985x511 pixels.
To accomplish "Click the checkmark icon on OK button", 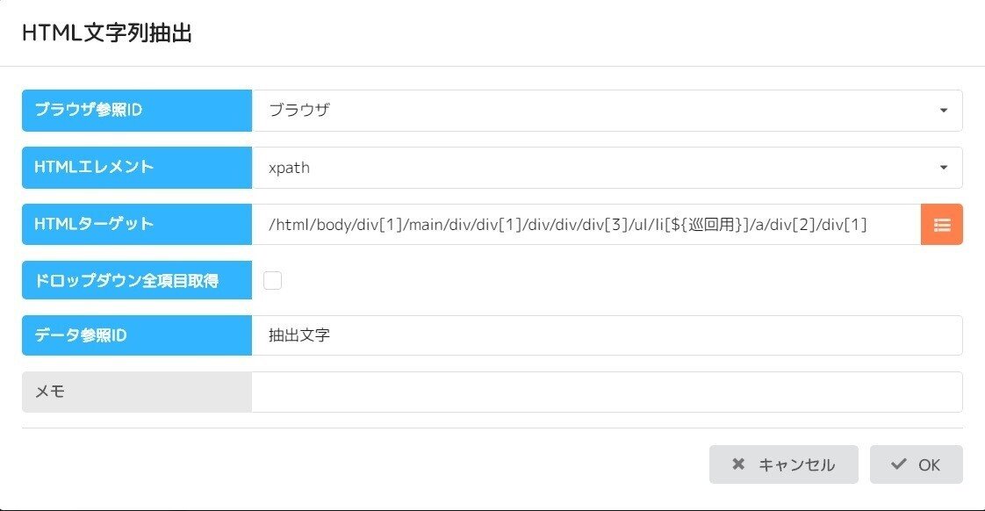I will pyautogui.click(x=898, y=464).
